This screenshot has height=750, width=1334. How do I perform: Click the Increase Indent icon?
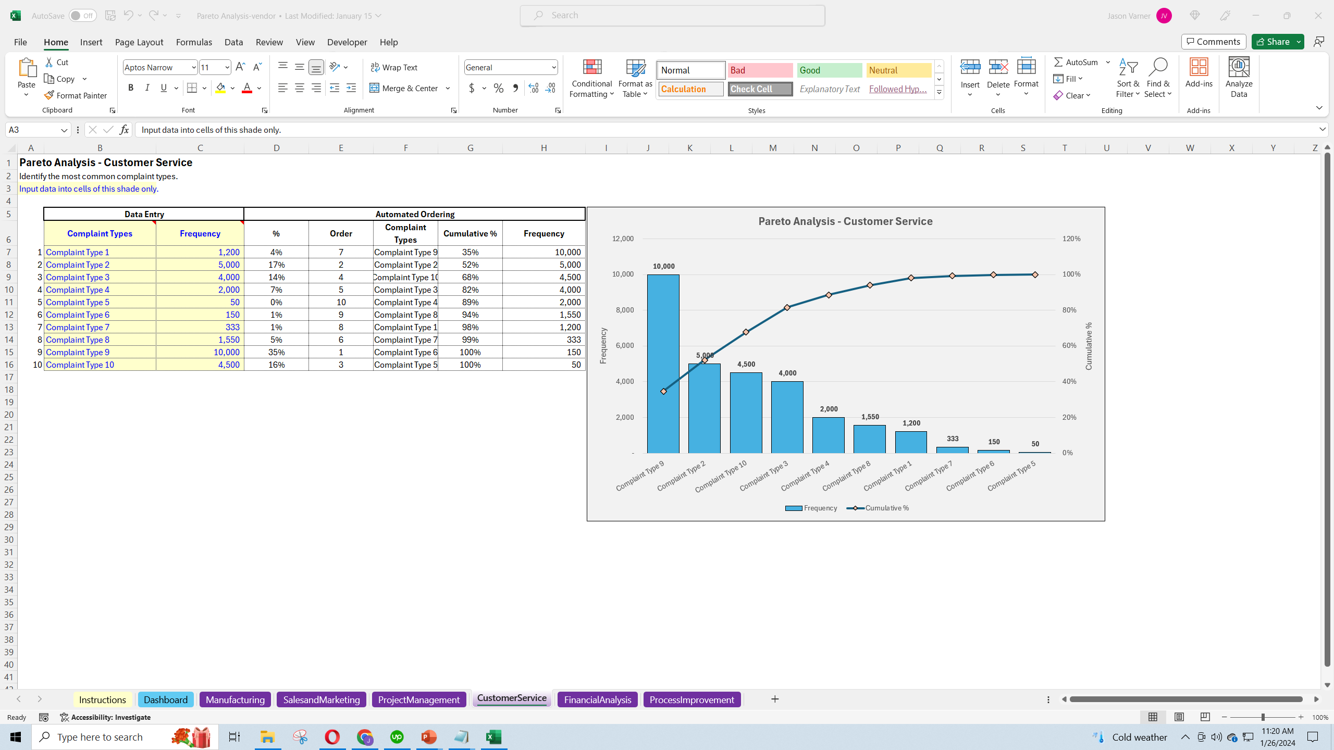[351, 88]
